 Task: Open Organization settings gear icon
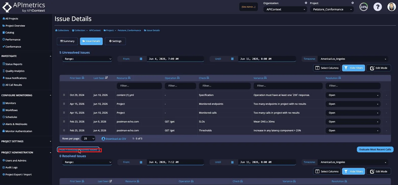pos(306,3)
